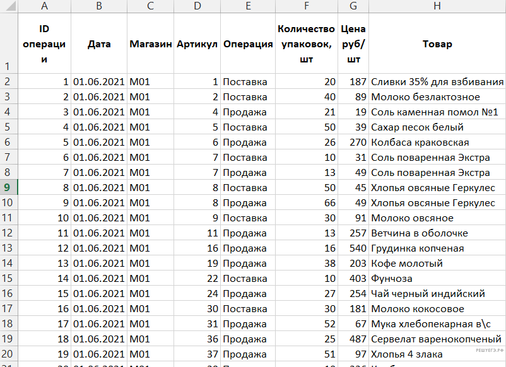This screenshot has width=506, height=367.
Task: Select the price cell with 540
Action: (353, 248)
